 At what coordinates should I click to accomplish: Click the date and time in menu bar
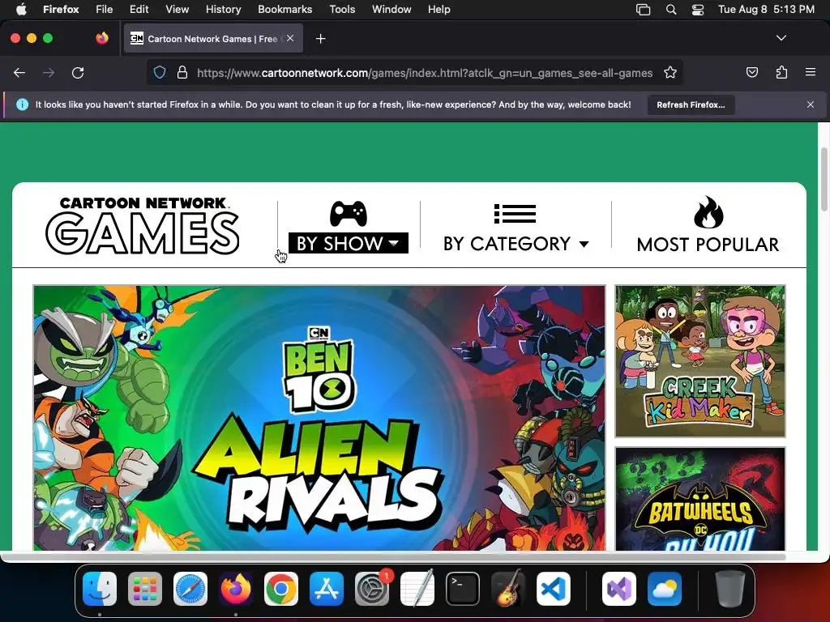(x=766, y=9)
